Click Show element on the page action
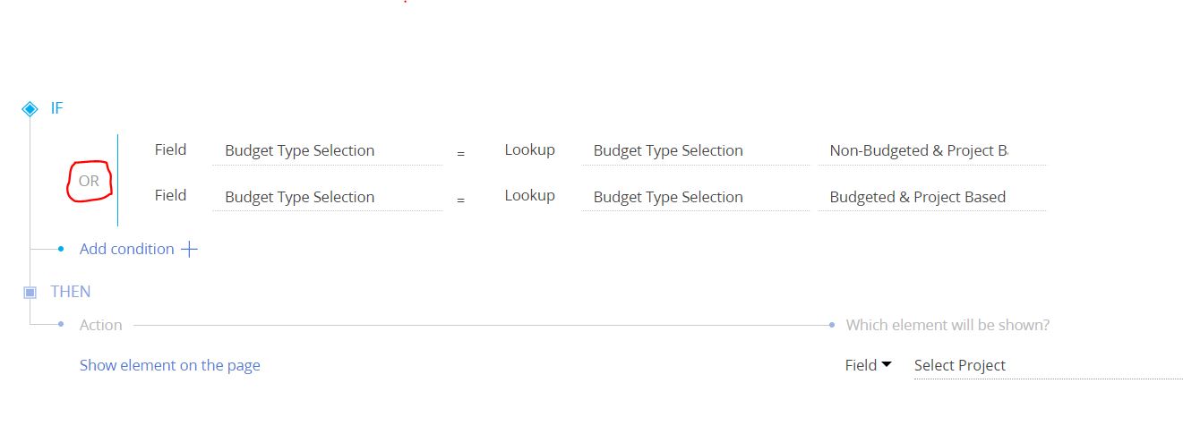Viewport: 1183px width, 426px height. click(170, 365)
